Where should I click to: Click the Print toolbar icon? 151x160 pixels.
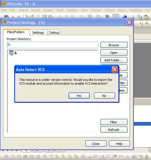click(60, 16)
